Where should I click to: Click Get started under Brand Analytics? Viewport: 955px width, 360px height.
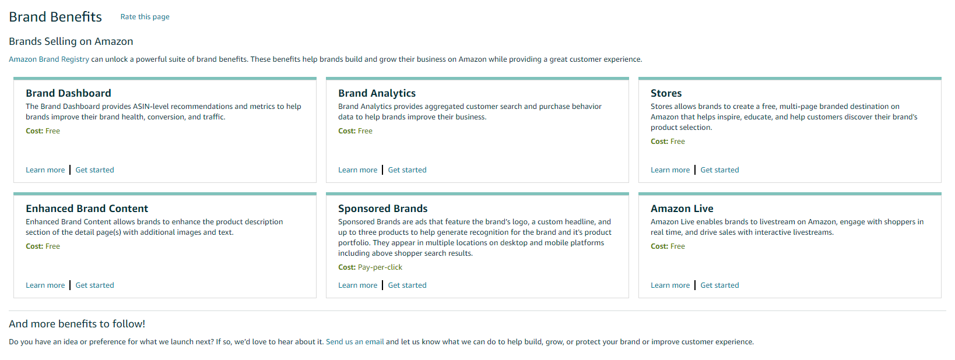[407, 170]
